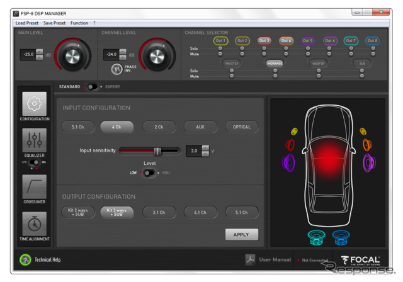The height and width of the screenshot is (282, 403).
Task: Select the Tweeter channel group
Action: (232, 63)
